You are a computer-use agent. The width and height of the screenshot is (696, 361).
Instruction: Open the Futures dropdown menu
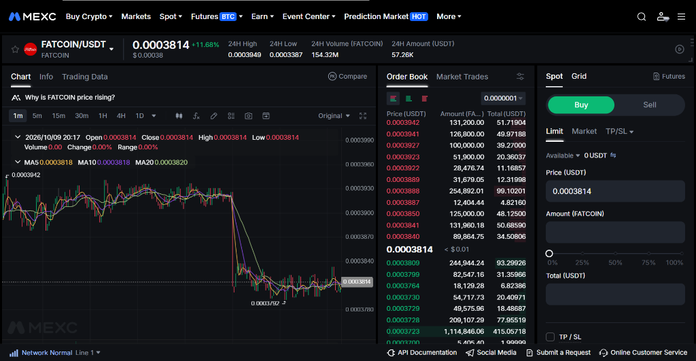click(x=217, y=17)
